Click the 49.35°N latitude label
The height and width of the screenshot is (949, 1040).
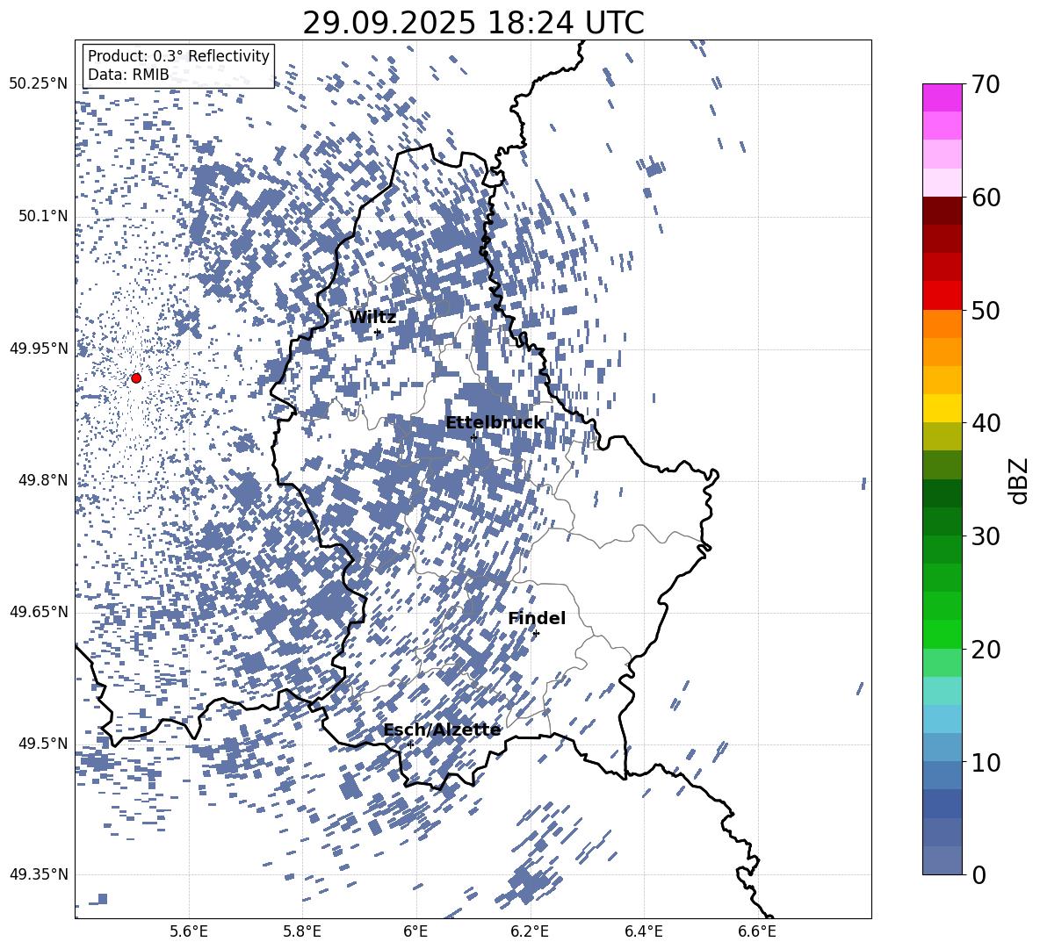(x=39, y=874)
